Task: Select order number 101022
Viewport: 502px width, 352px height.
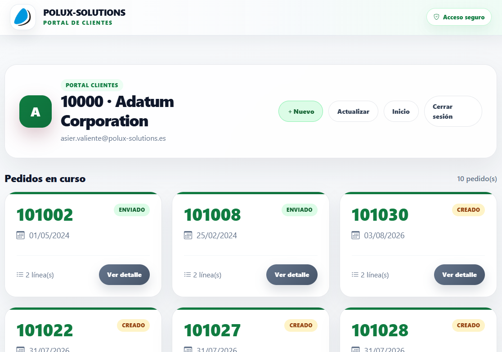Action: [x=45, y=330]
